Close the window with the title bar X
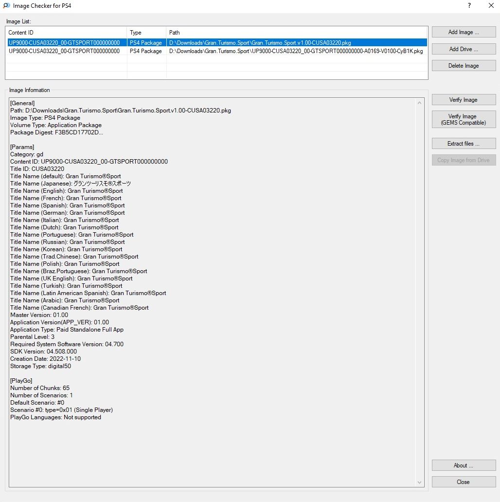Viewport: 500px width, 502px height. click(491, 5)
